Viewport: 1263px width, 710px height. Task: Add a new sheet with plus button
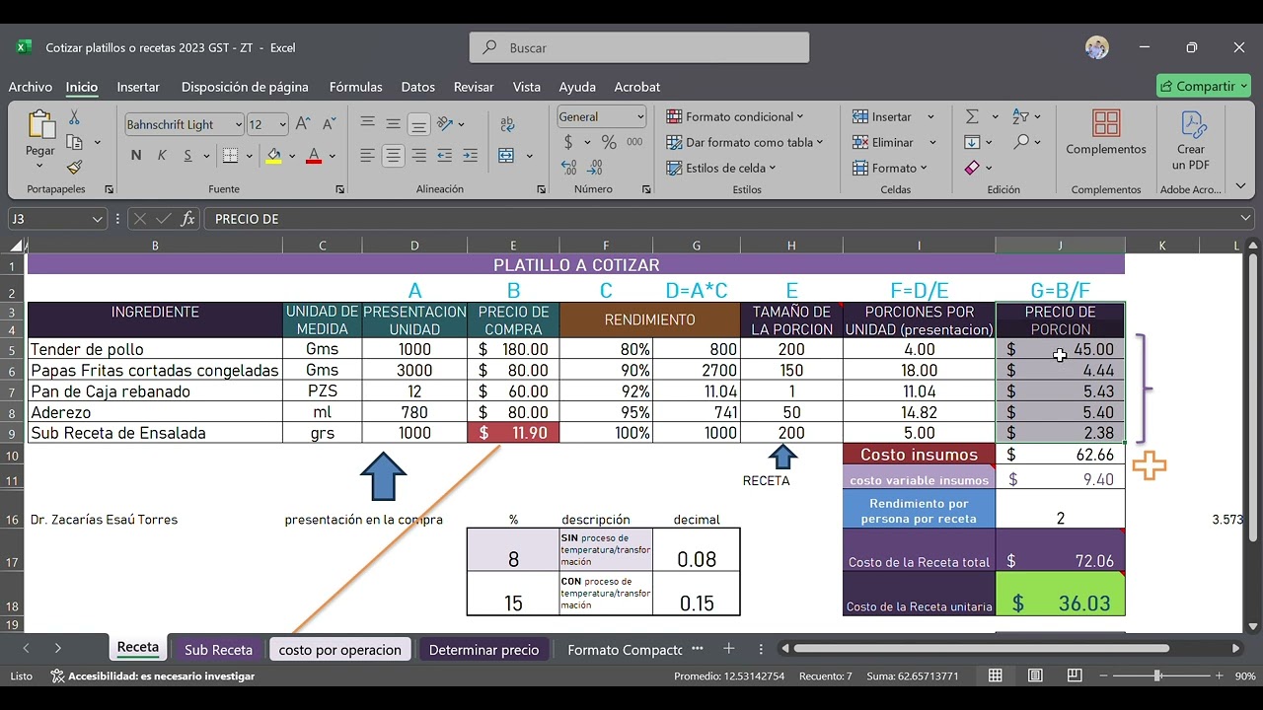tap(728, 648)
